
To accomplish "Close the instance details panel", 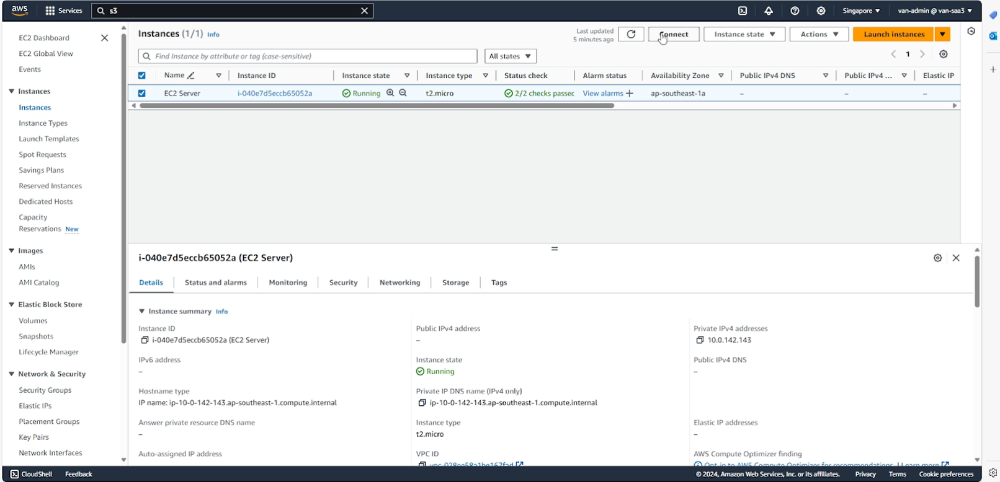I will (x=956, y=258).
